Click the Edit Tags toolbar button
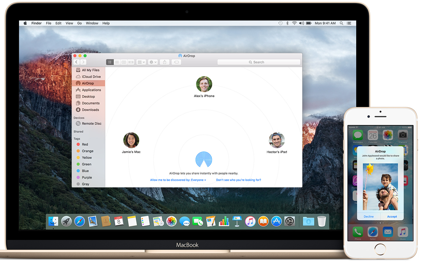 tap(176, 62)
